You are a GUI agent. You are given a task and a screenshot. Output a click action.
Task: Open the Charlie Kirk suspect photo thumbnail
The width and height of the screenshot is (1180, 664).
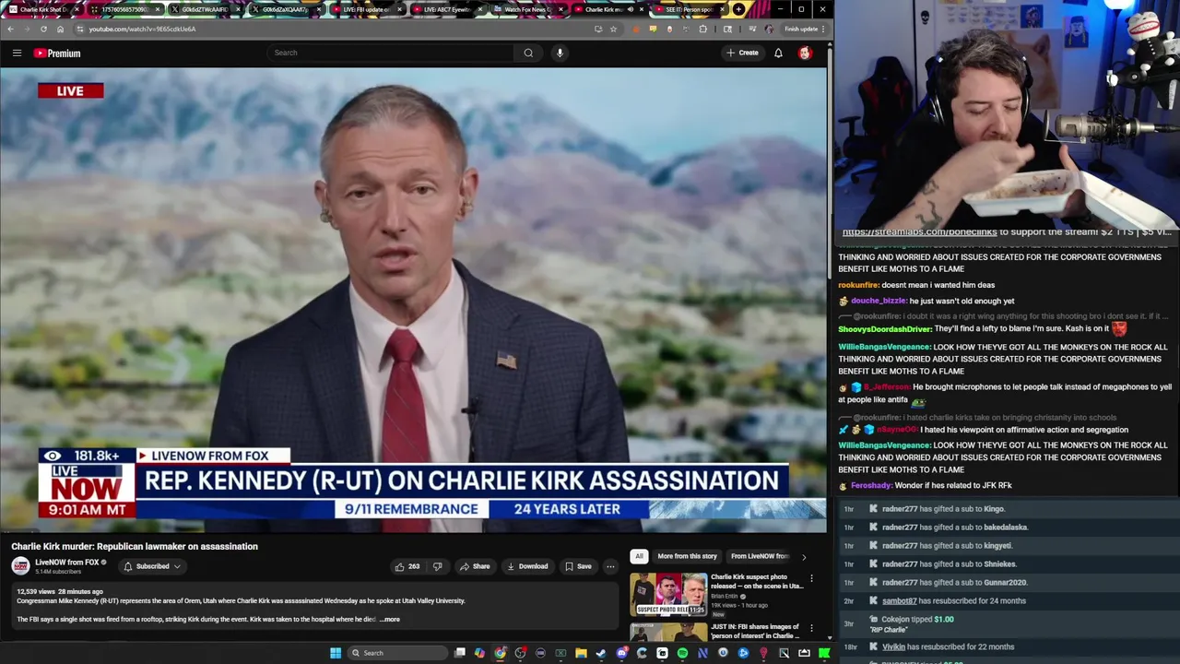[668, 594]
